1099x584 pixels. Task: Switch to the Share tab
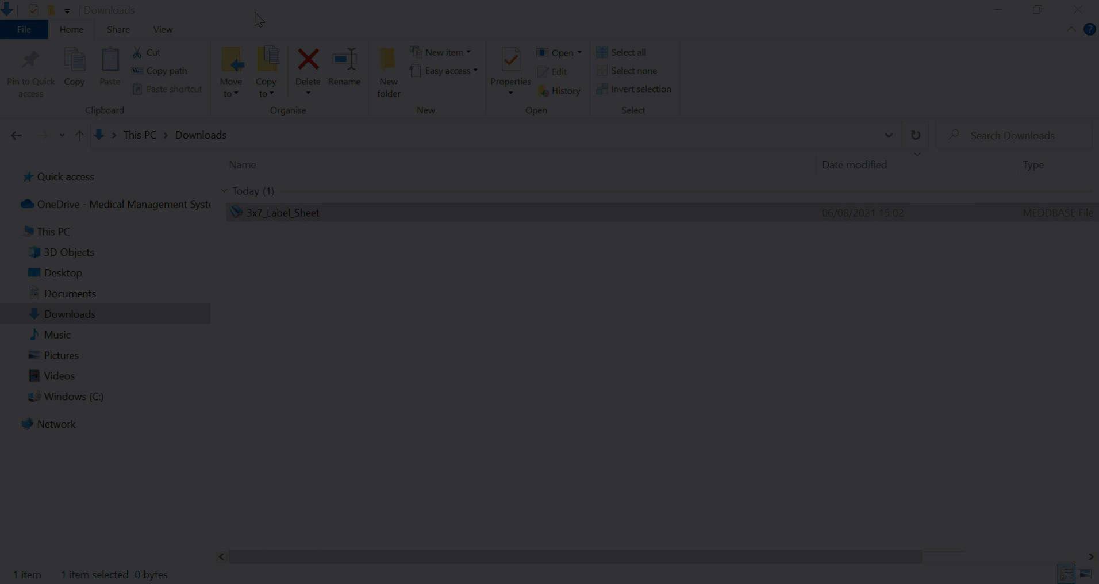(118, 29)
